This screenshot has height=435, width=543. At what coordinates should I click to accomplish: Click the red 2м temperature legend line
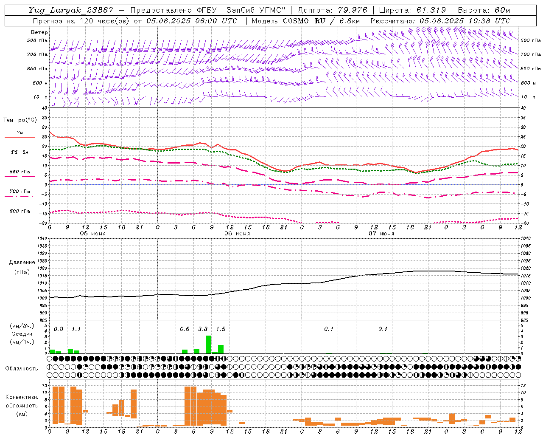pos(20,137)
